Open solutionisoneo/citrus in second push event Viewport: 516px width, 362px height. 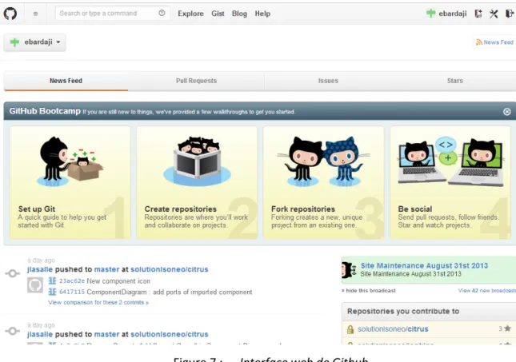(x=169, y=334)
